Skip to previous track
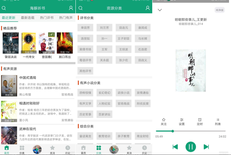The height and width of the screenshot is (155, 231). click(x=175, y=147)
